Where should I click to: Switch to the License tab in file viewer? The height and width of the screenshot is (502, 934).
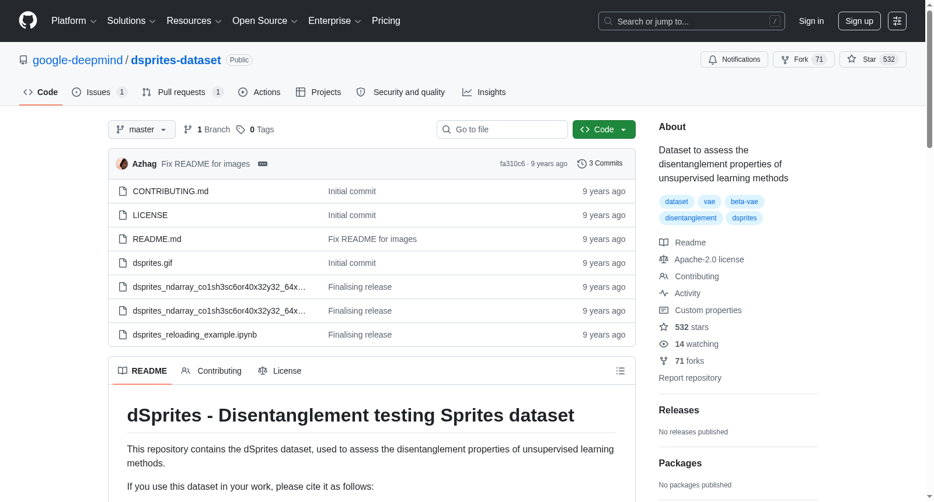coord(280,371)
